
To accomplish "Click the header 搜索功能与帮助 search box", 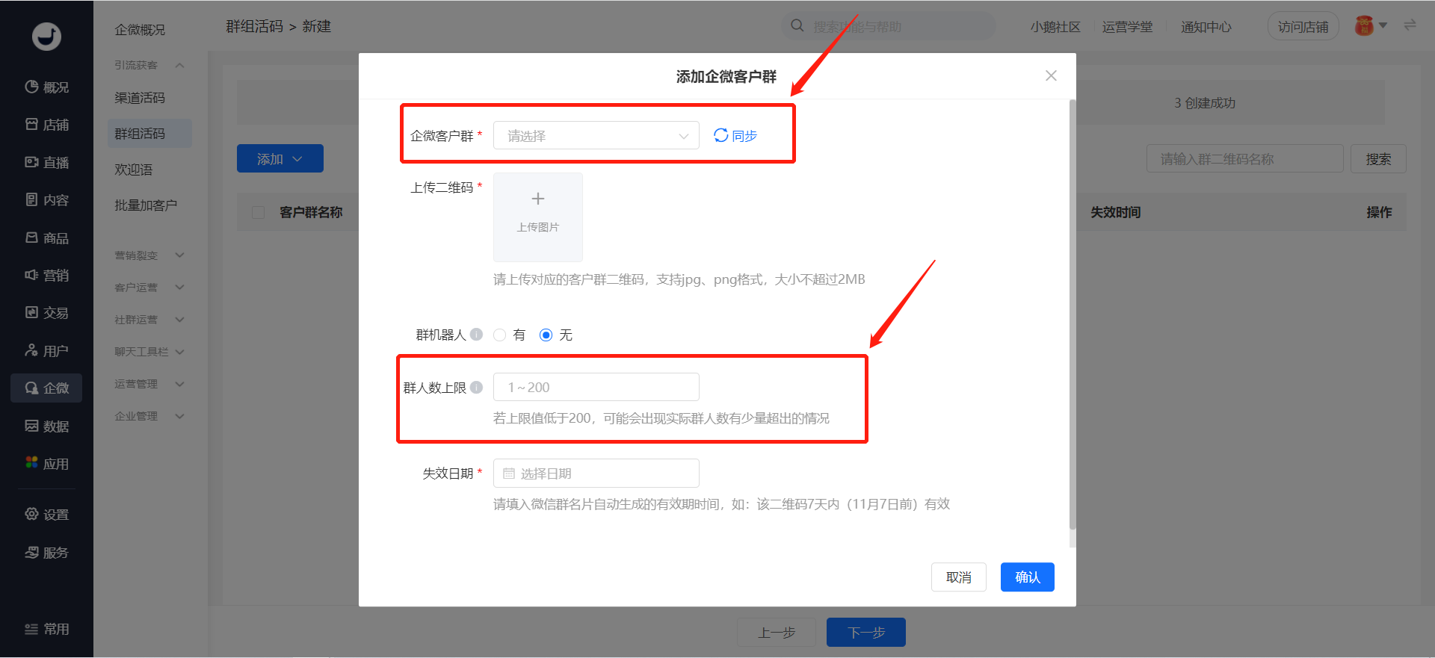I will click(x=888, y=26).
